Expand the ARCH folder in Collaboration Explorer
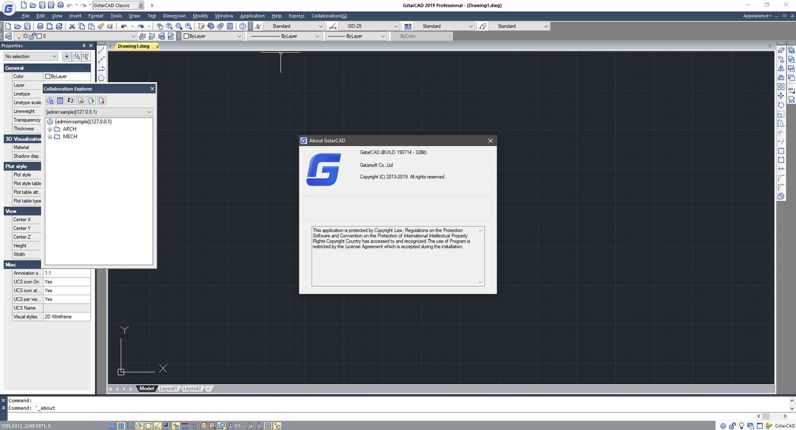The image size is (796, 430). tap(50, 129)
